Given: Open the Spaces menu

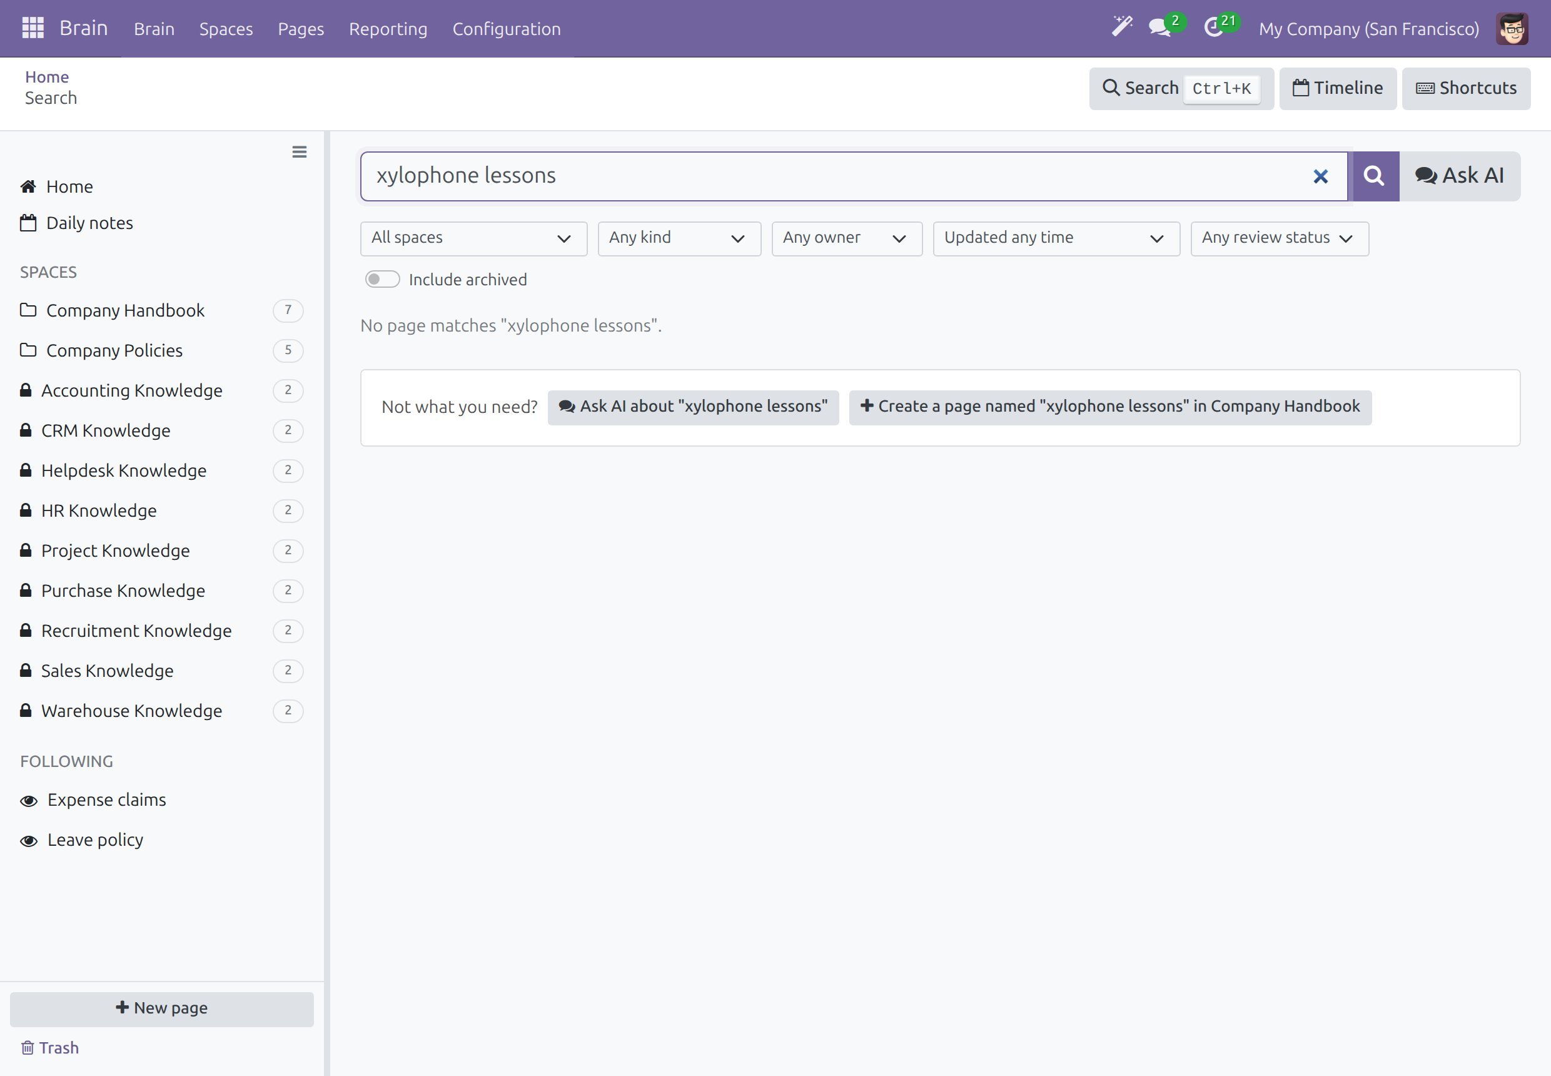Looking at the screenshot, I should click(226, 29).
